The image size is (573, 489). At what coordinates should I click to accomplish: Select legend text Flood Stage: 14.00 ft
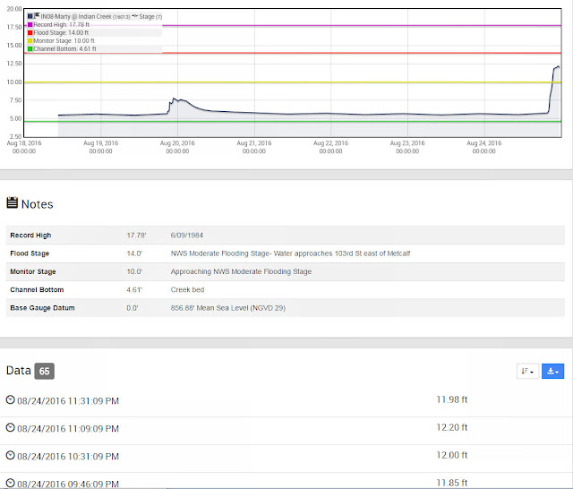coord(61,33)
